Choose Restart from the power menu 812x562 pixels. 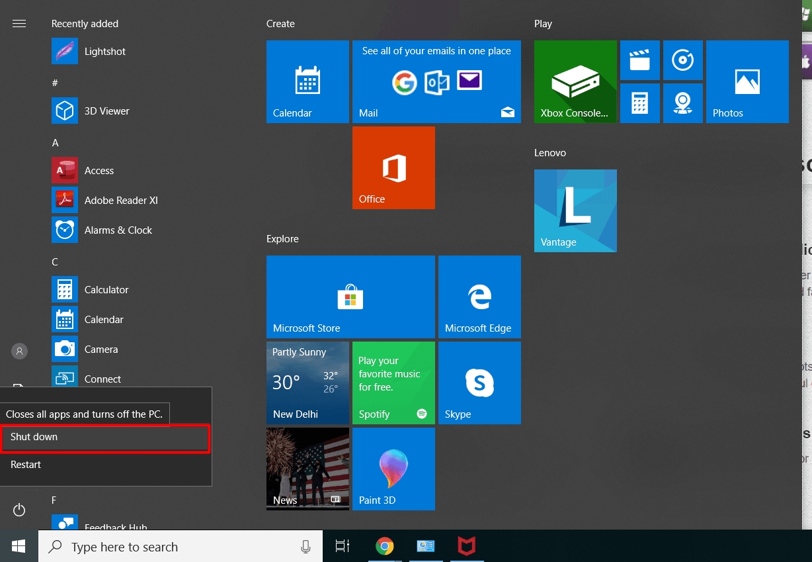(105, 465)
